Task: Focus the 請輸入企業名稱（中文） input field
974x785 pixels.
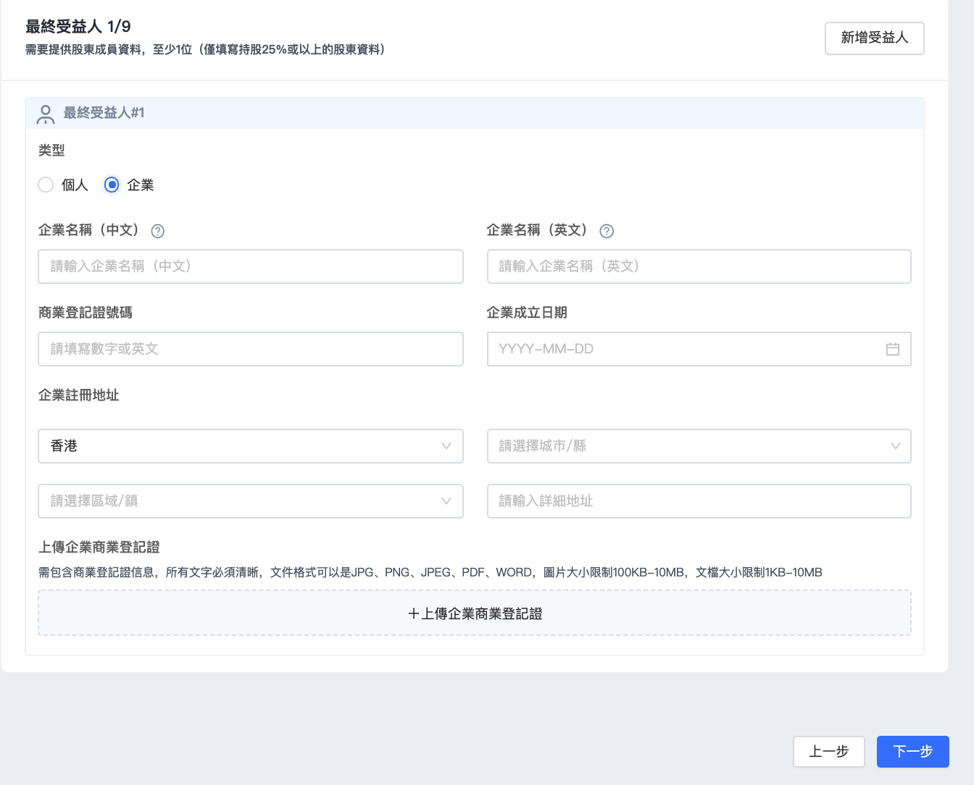Action: pos(251,266)
